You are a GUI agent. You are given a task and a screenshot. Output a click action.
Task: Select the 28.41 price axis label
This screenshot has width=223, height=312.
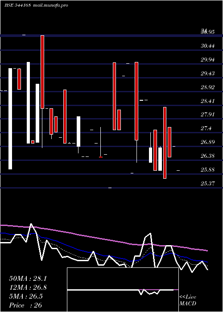[208, 101]
